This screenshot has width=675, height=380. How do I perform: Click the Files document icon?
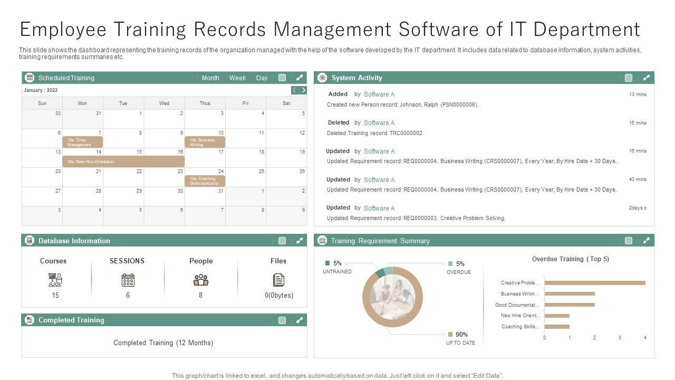278,280
